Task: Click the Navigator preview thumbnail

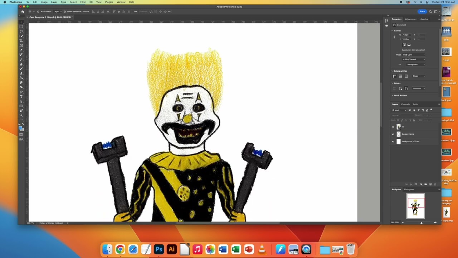Action: pos(415,206)
